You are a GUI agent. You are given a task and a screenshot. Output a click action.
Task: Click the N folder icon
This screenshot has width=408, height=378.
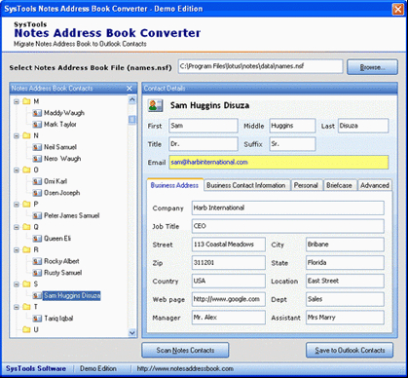point(26,135)
